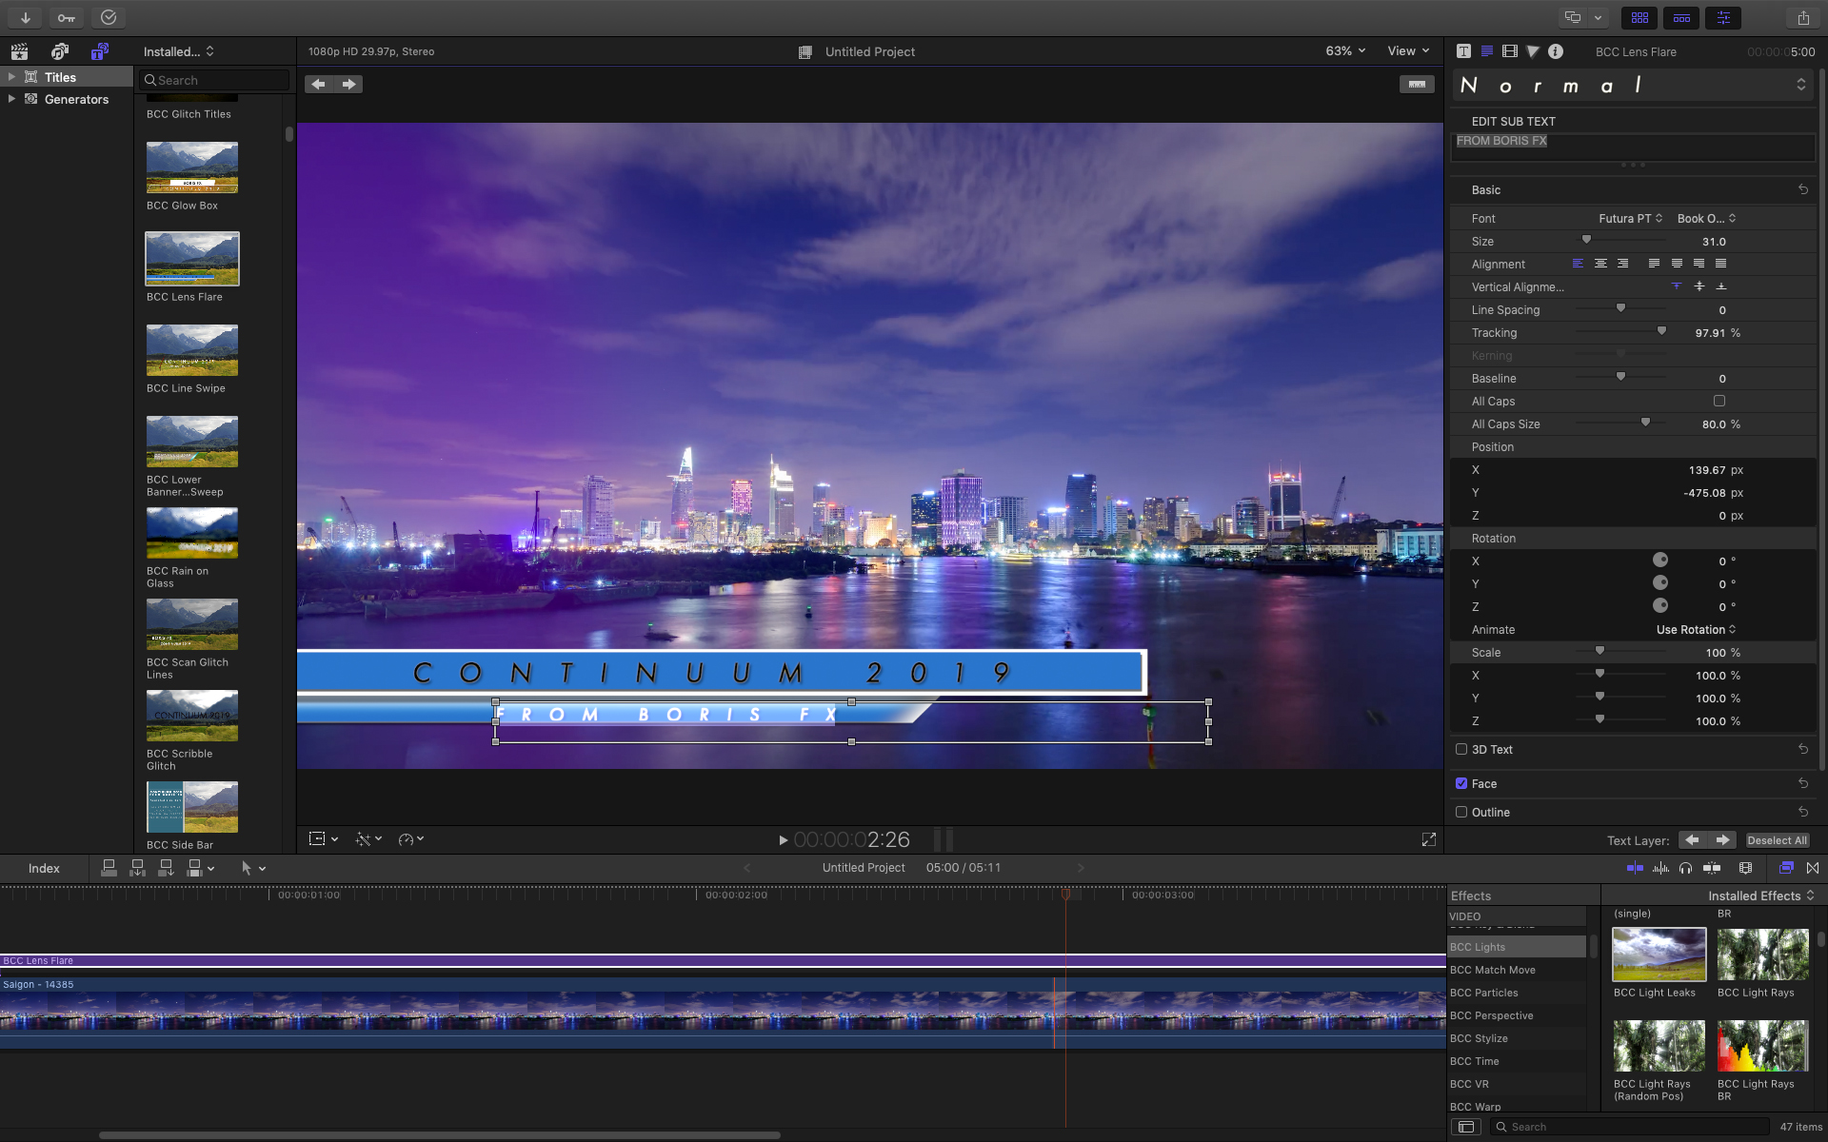Click the Import Media down-arrow icon

tap(26, 17)
